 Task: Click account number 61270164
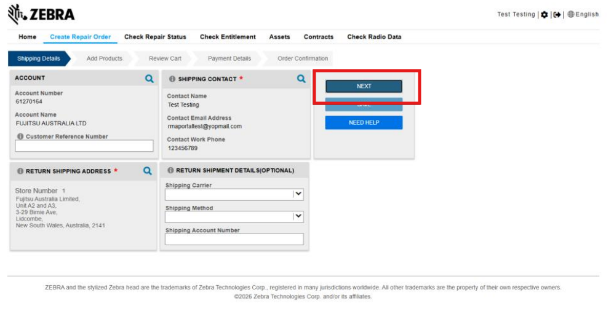(x=29, y=101)
